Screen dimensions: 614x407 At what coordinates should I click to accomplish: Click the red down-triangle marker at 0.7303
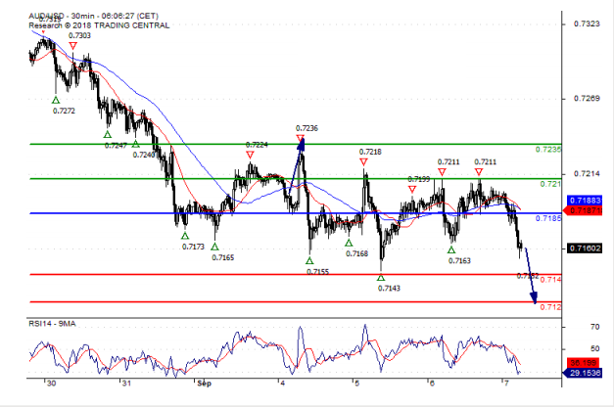pyautogui.click(x=73, y=47)
